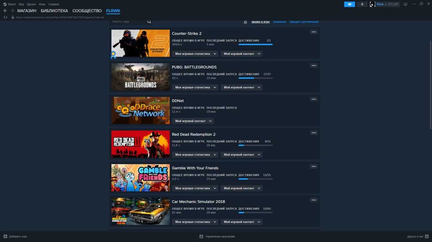The height and width of the screenshot is (242, 432).
Task: Expand Car Mechanic Simulator 2018 game content dropdown
Action: coord(241,222)
